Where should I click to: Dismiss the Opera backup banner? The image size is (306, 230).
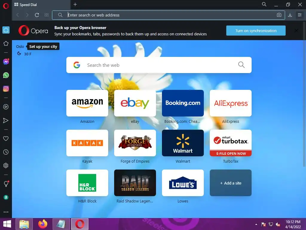[x=296, y=31]
